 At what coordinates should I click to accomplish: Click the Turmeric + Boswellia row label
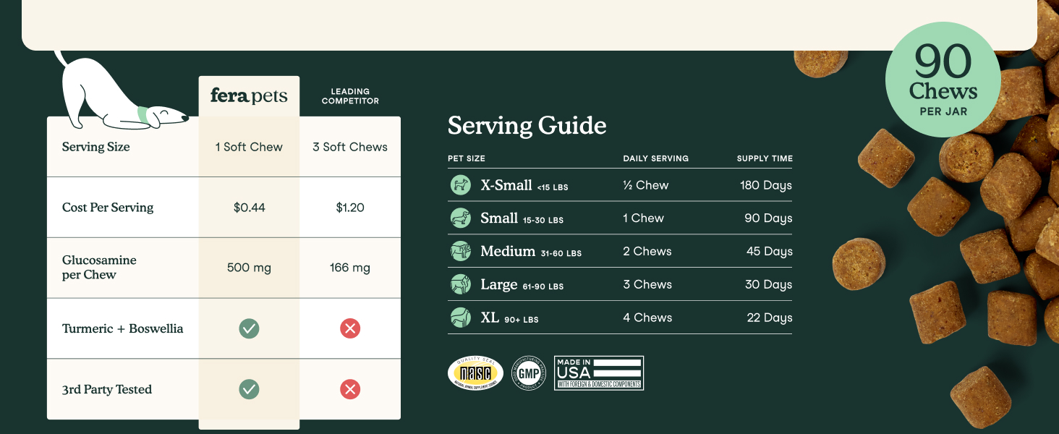(x=123, y=328)
